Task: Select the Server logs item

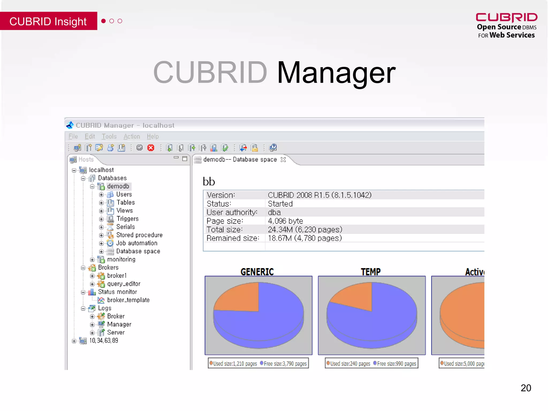Action: point(116,332)
